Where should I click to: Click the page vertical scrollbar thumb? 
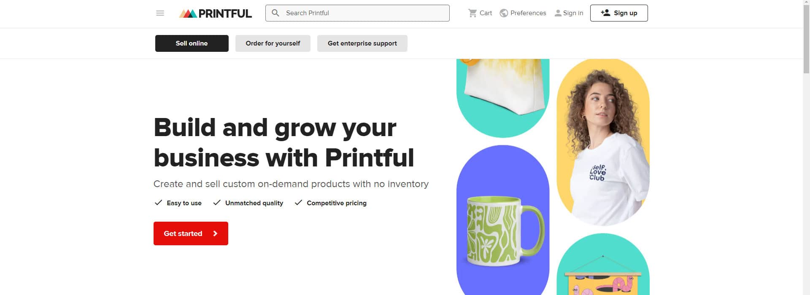point(806,38)
